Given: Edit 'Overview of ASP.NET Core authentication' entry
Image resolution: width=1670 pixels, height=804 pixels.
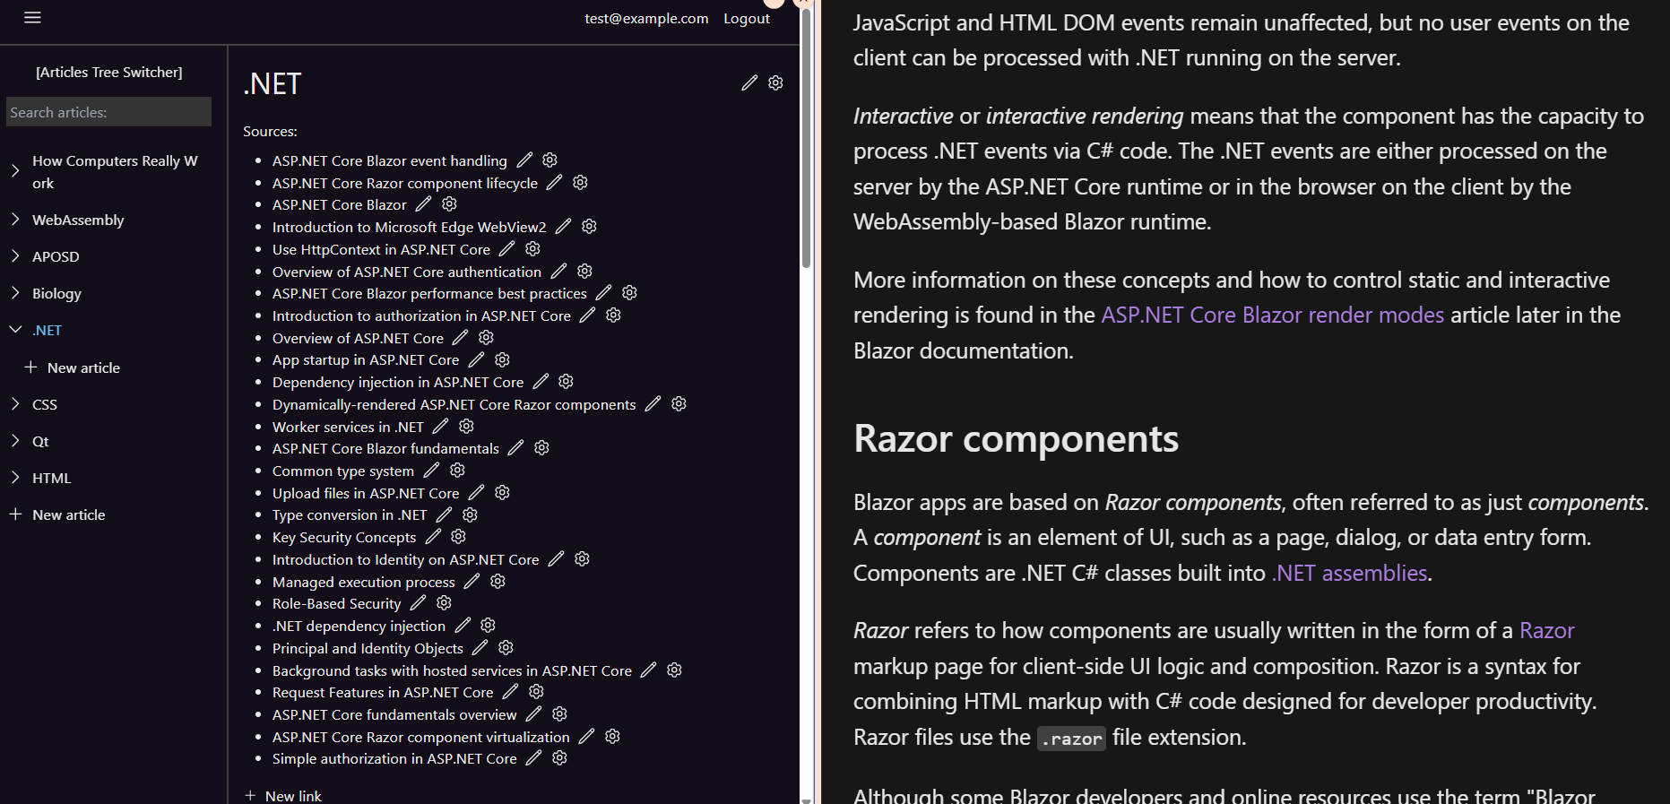Looking at the screenshot, I should [x=558, y=272].
